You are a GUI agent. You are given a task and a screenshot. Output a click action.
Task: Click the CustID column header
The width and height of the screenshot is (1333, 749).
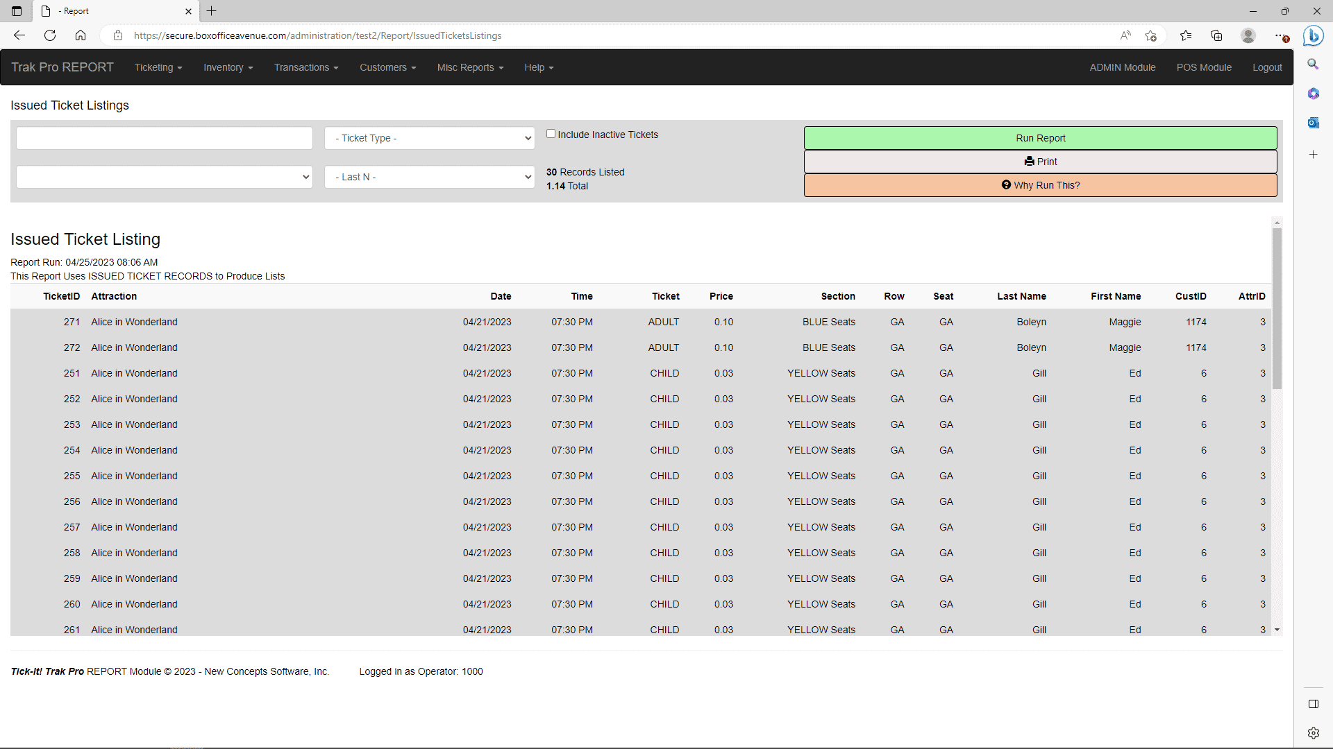(1191, 296)
